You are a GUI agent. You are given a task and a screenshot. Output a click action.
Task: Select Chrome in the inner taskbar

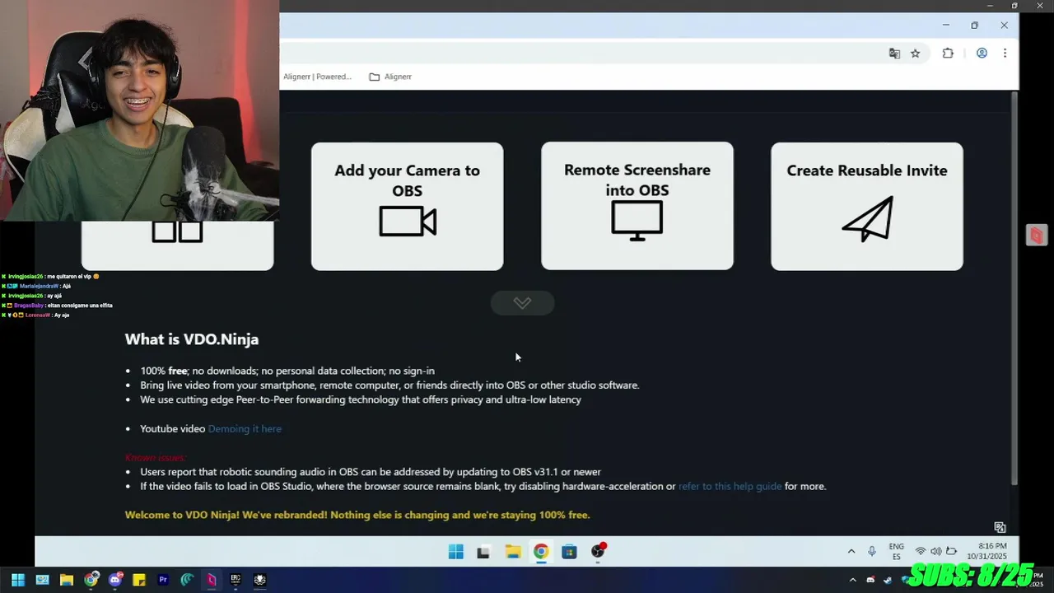[541, 552]
